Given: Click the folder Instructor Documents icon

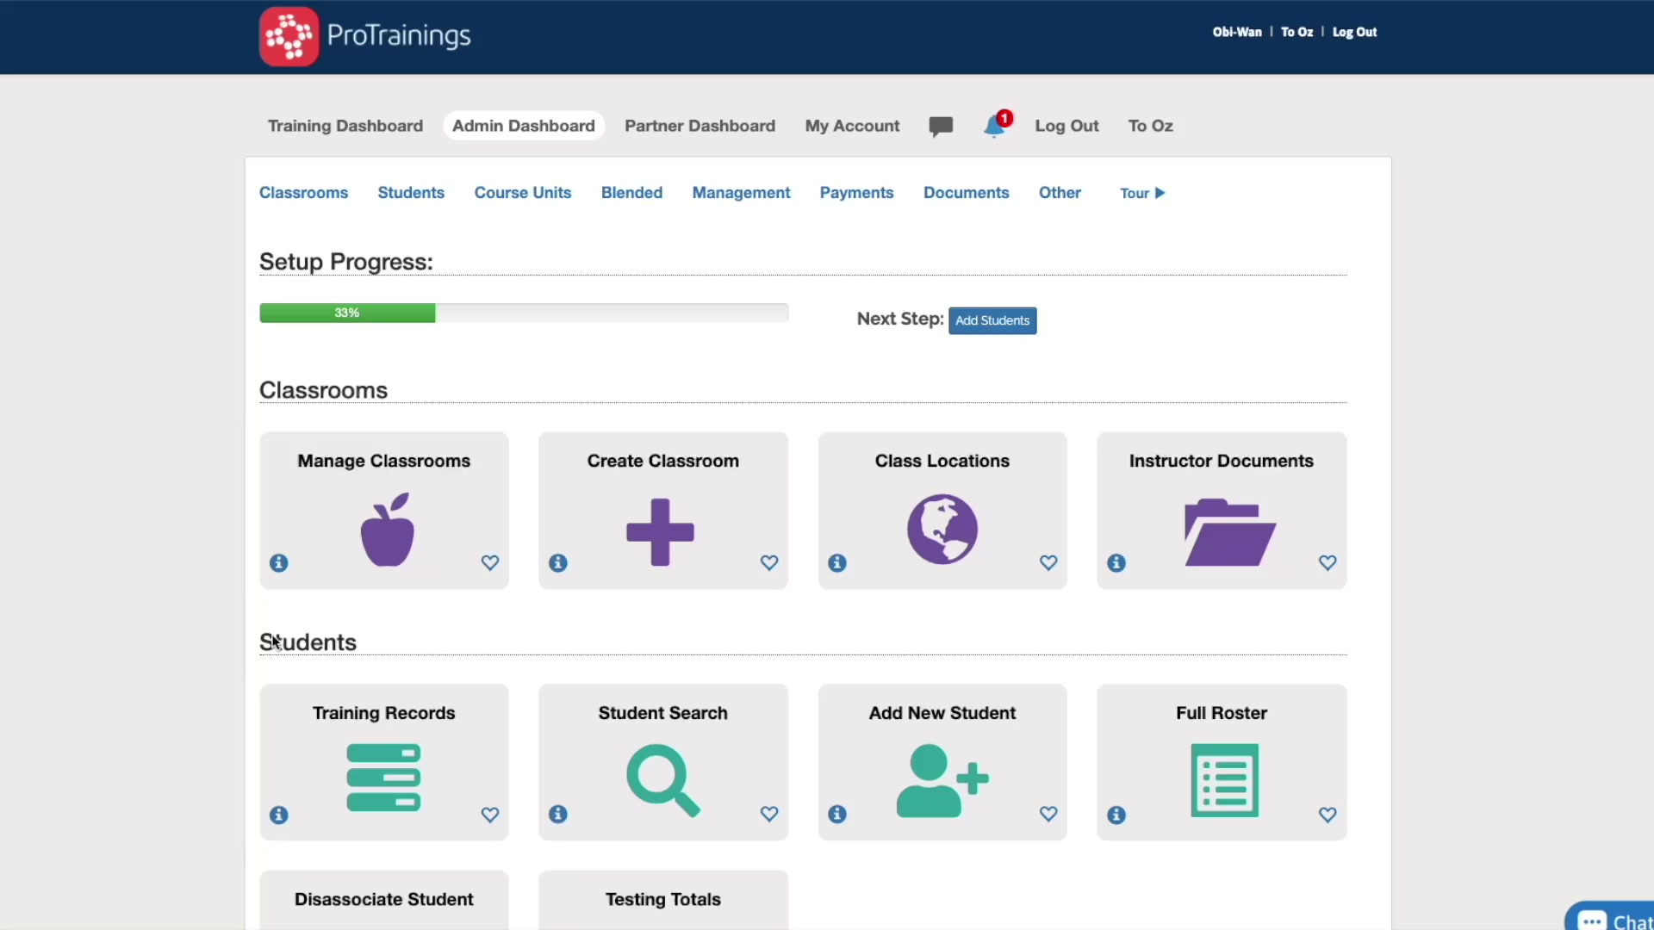Looking at the screenshot, I should [1230, 532].
